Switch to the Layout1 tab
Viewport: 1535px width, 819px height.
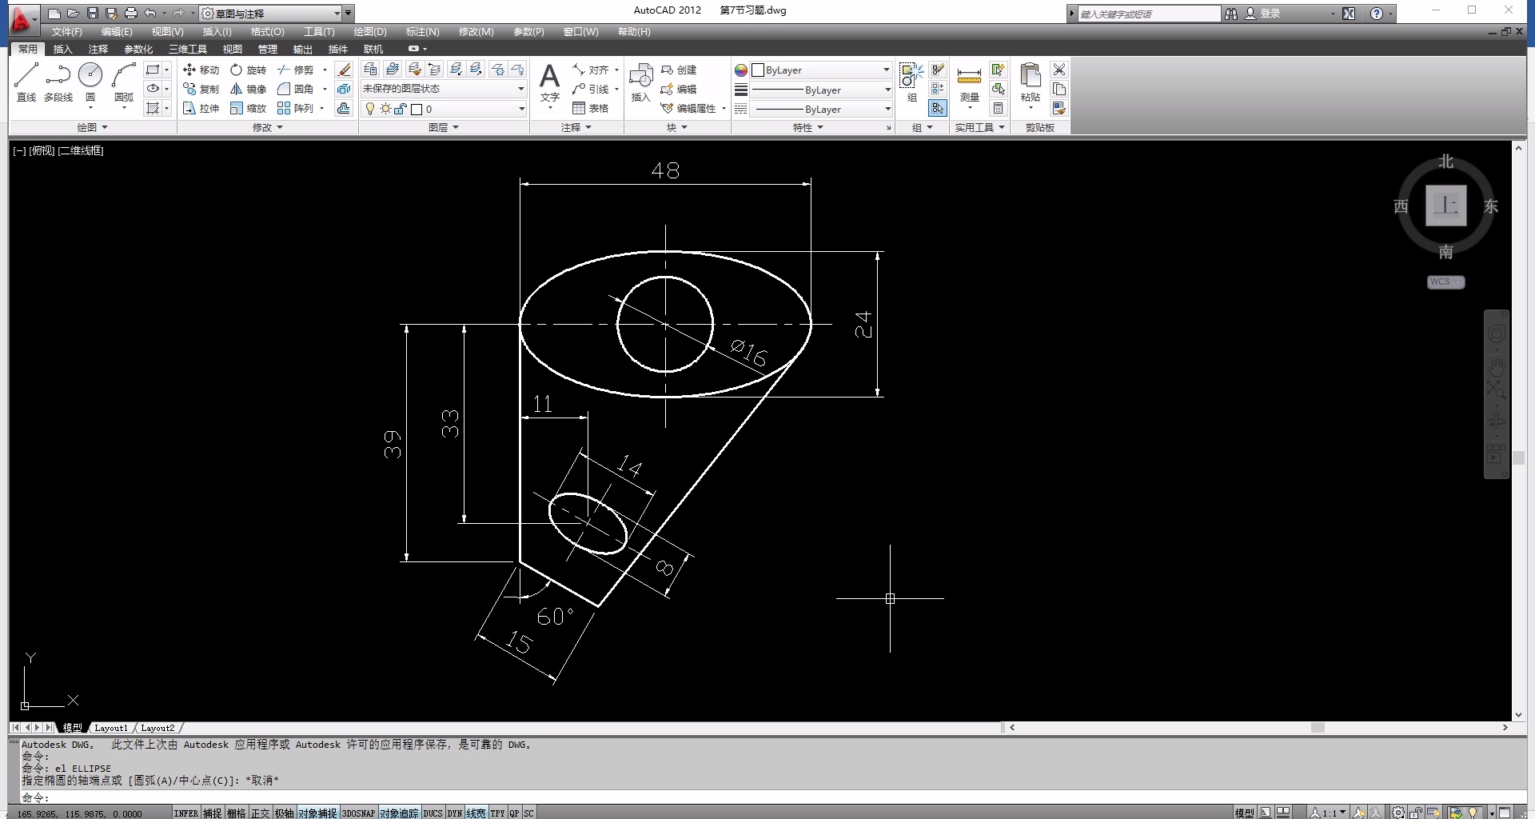[x=110, y=728]
